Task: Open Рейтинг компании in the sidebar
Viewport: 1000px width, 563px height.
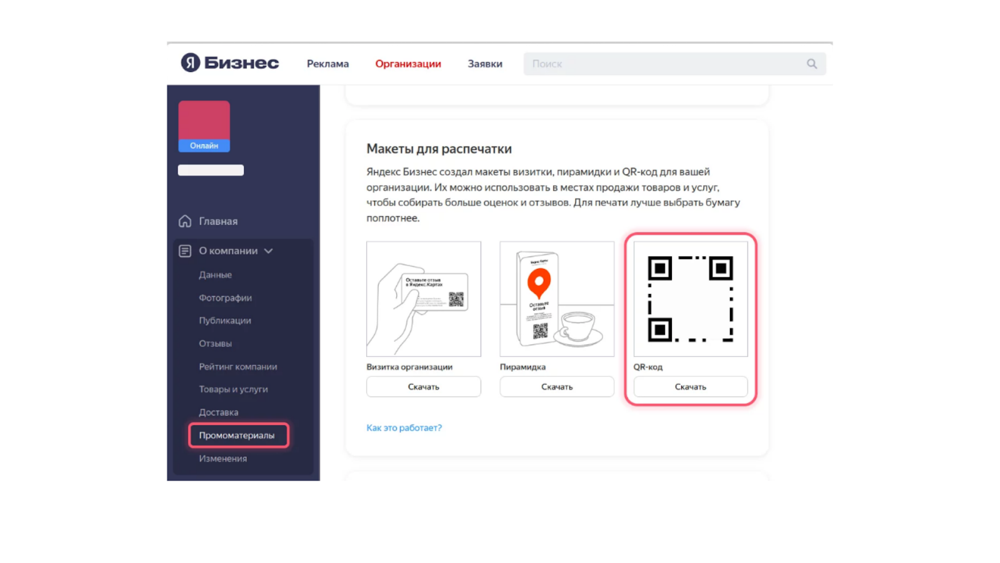Action: click(237, 367)
